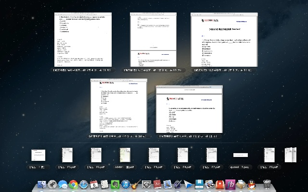
Task: Open the Trash in the dock
Action: pos(266,184)
